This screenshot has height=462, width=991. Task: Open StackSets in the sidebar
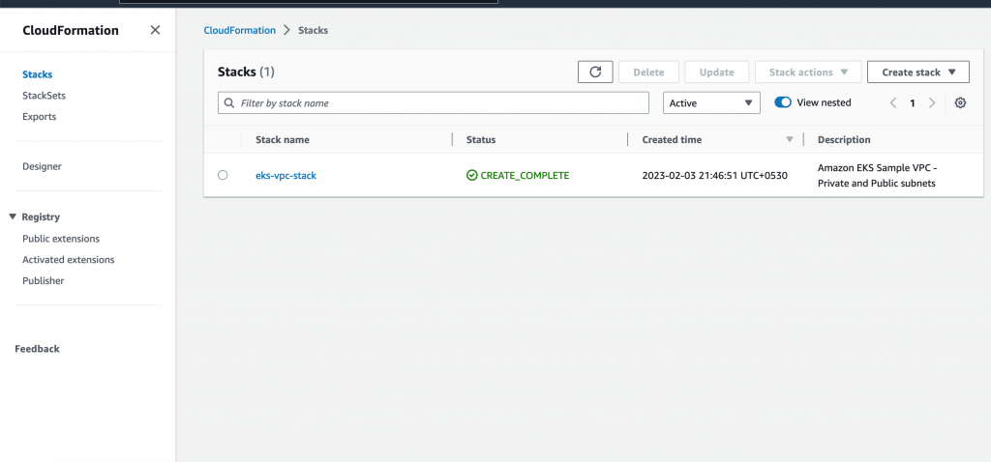44,96
